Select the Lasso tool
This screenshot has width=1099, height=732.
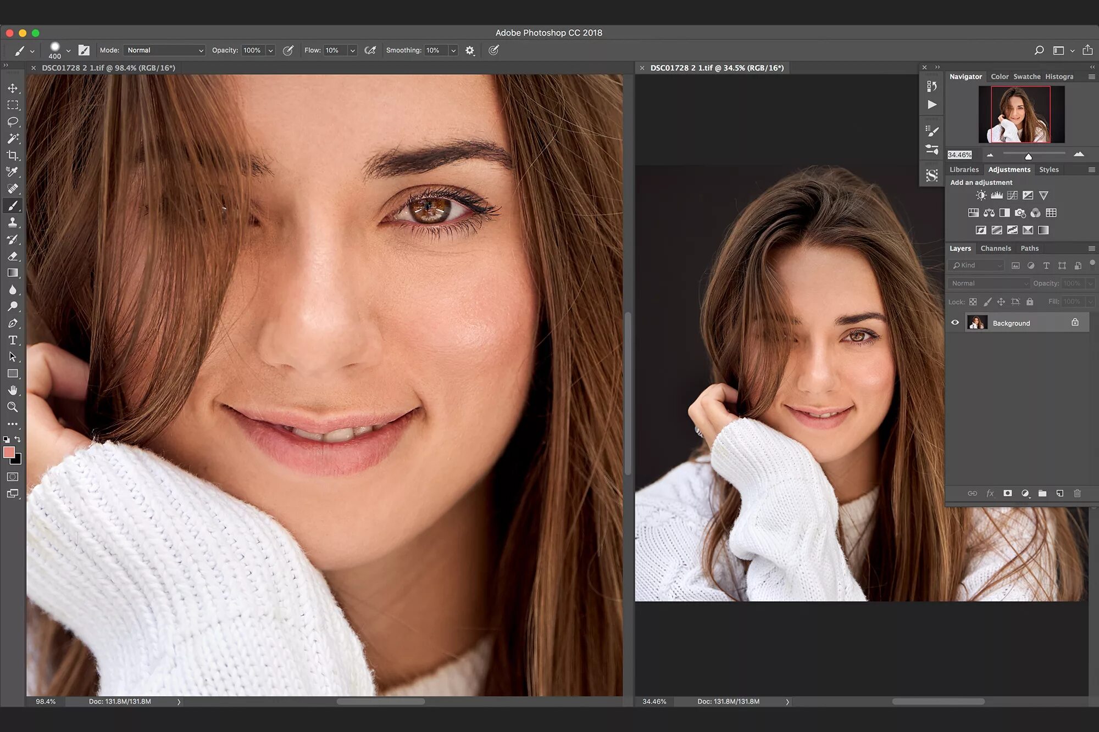[13, 121]
